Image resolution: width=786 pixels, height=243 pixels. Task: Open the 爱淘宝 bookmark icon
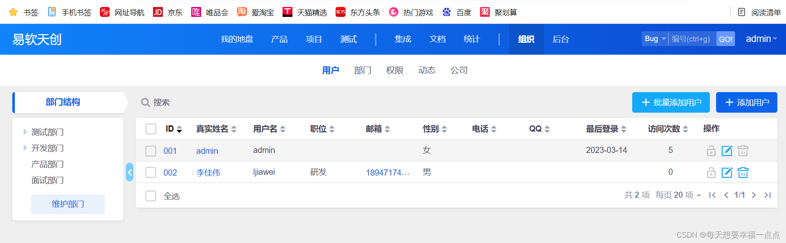[x=242, y=12]
